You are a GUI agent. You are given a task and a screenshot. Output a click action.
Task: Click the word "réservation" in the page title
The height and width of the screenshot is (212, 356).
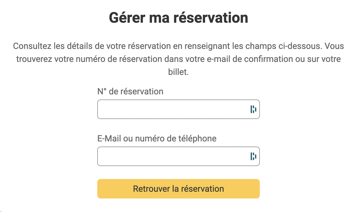(x=211, y=18)
